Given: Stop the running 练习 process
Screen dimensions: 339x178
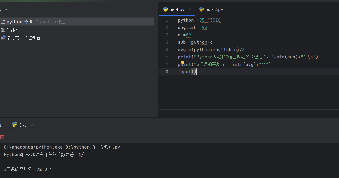Looking at the screenshot, I should pos(2,137).
